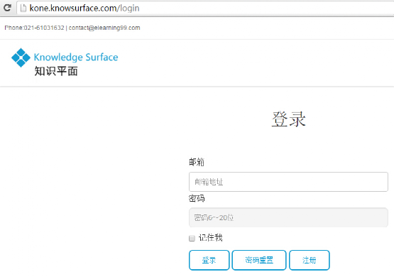Image resolution: width=394 pixels, height=277 pixels.
Task: Click the 记住我 label text
Action: tap(211, 238)
